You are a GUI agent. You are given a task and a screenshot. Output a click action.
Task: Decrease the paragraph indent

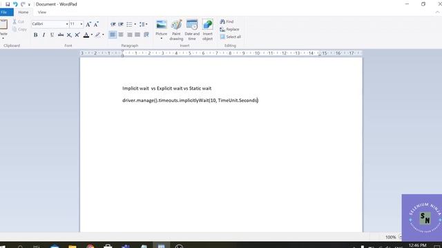tap(113, 24)
